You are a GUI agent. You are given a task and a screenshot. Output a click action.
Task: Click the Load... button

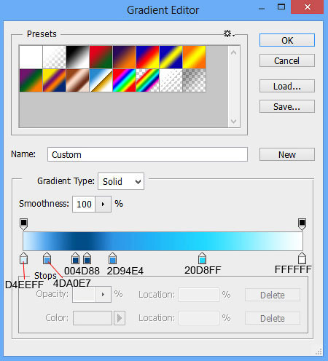click(x=287, y=86)
